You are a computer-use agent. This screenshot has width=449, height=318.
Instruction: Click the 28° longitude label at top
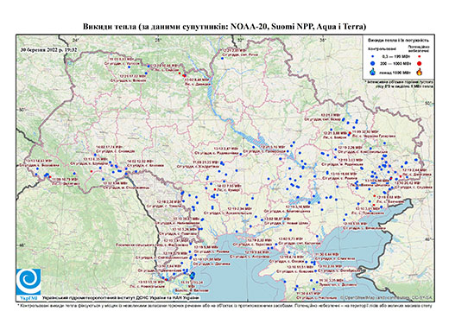click(158, 40)
